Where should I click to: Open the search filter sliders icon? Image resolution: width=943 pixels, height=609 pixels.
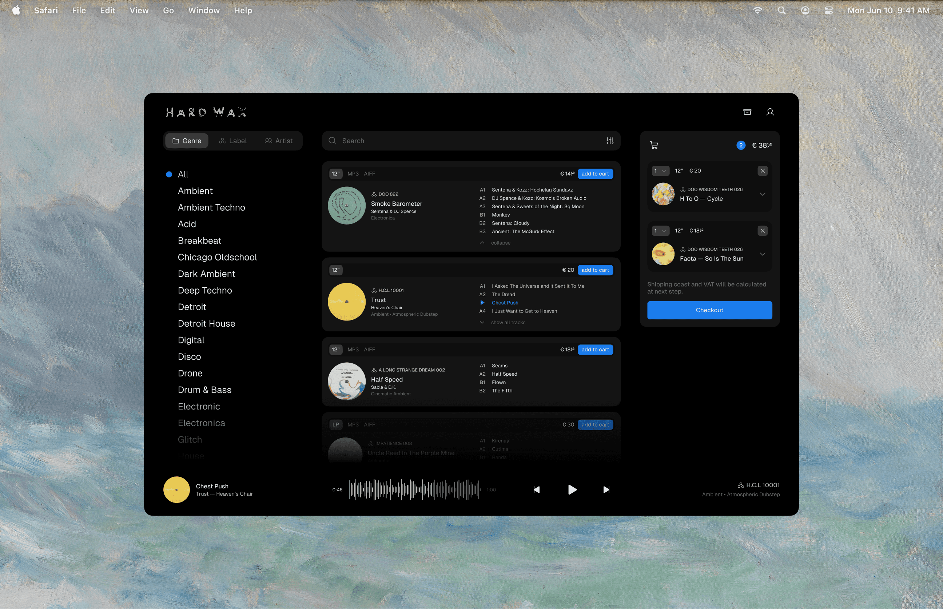610,141
